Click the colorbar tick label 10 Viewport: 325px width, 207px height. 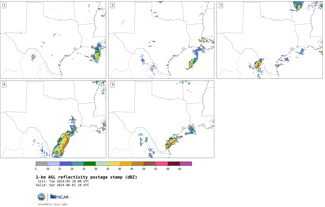pyautogui.click(x=48, y=169)
